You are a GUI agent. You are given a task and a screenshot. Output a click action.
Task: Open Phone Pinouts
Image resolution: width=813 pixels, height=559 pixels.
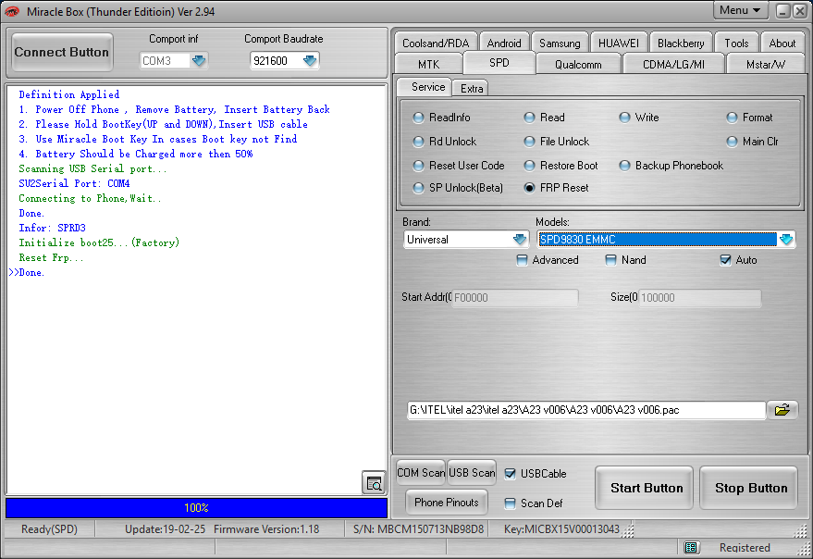tap(447, 502)
